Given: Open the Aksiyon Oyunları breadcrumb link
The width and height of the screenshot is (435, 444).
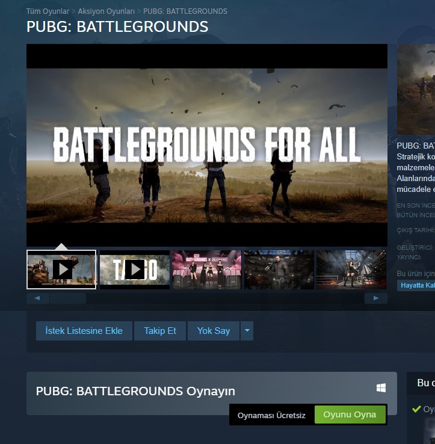Looking at the screenshot, I should (106, 11).
